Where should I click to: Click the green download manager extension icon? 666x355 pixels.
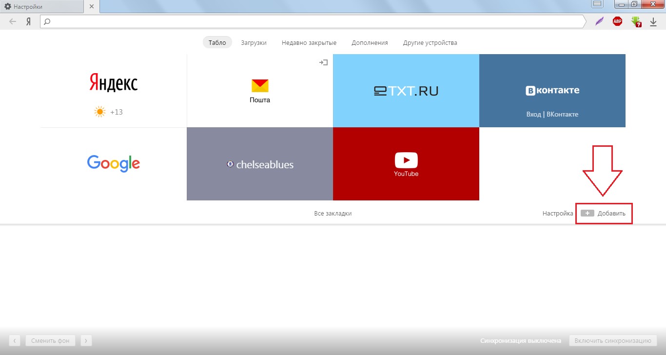[636, 21]
